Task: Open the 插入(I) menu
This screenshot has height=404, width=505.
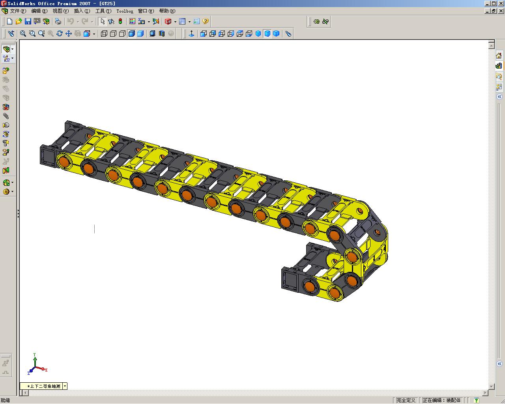Action: pos(82,11)
